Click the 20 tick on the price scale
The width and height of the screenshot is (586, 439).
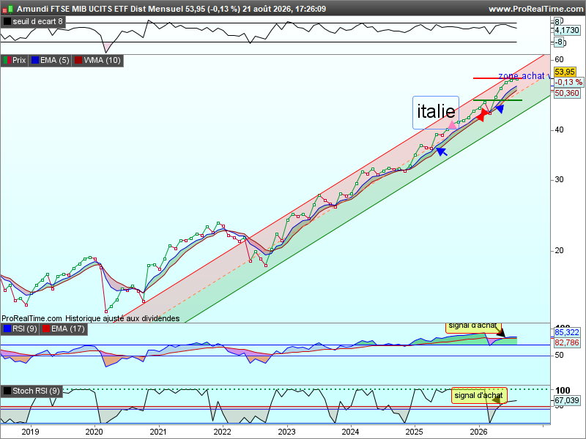(x=559, y=250)
